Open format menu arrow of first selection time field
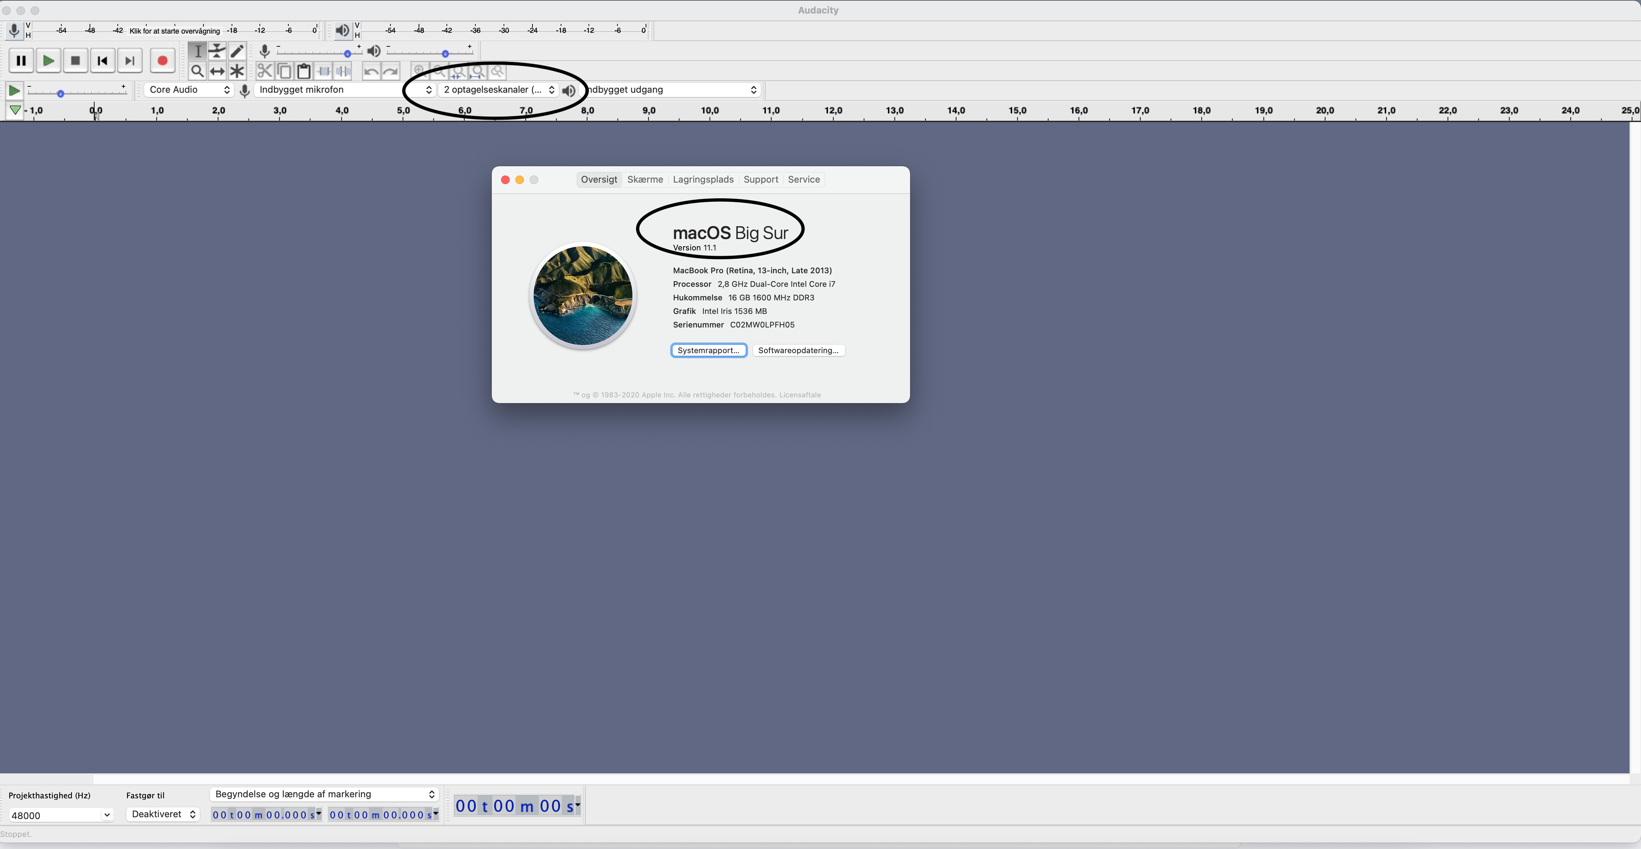Viewport: 1641px width, 849px height. pos(318,813)
